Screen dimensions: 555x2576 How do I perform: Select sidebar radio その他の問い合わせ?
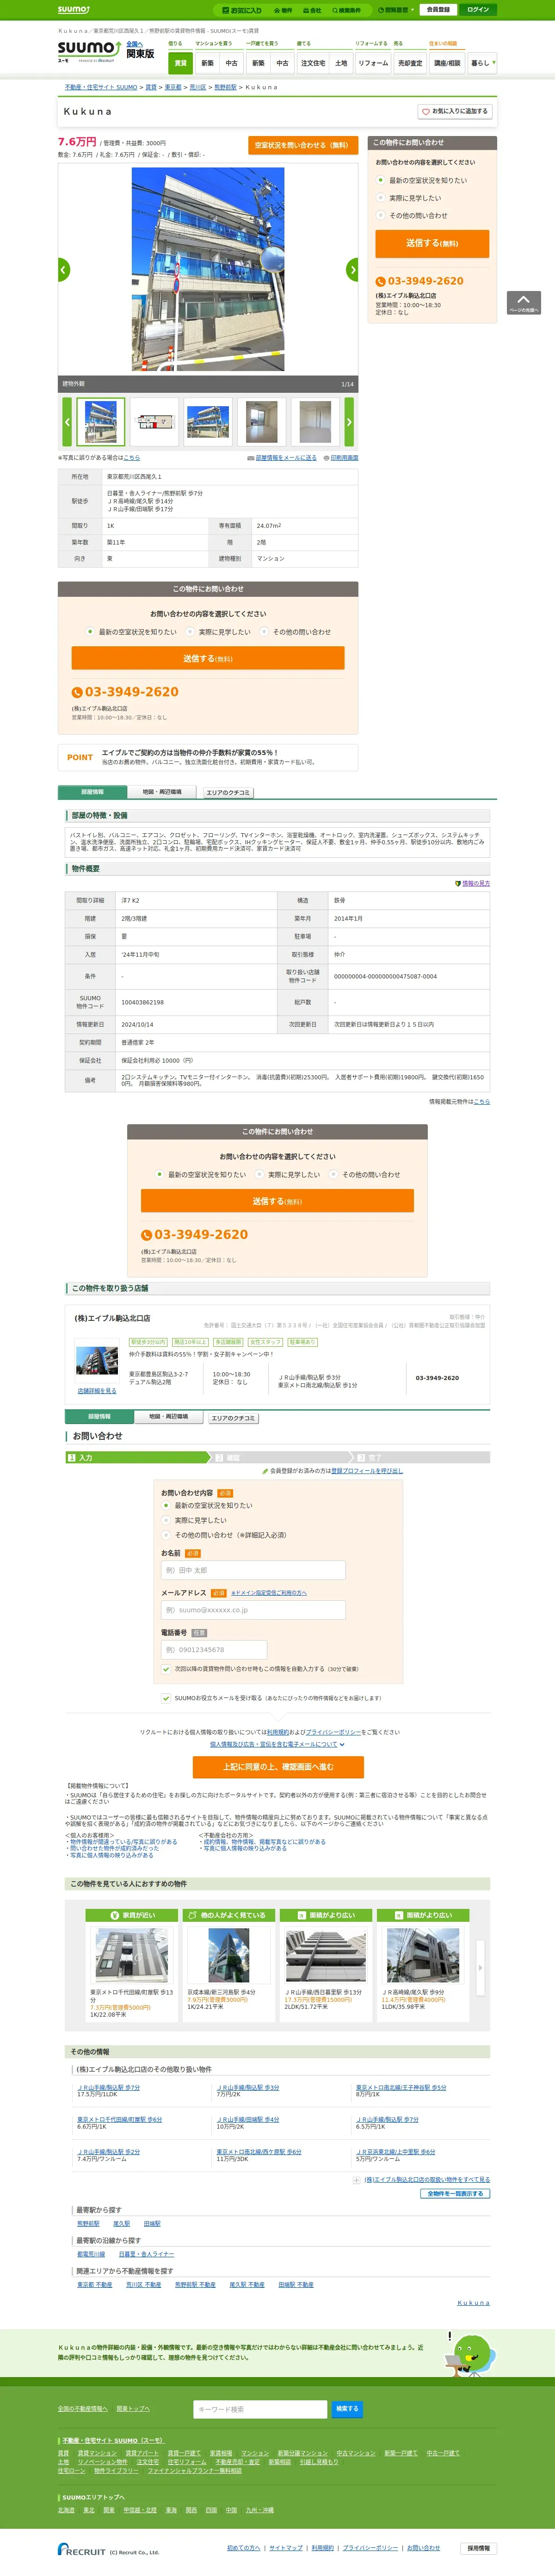click(x=380, y=215)
